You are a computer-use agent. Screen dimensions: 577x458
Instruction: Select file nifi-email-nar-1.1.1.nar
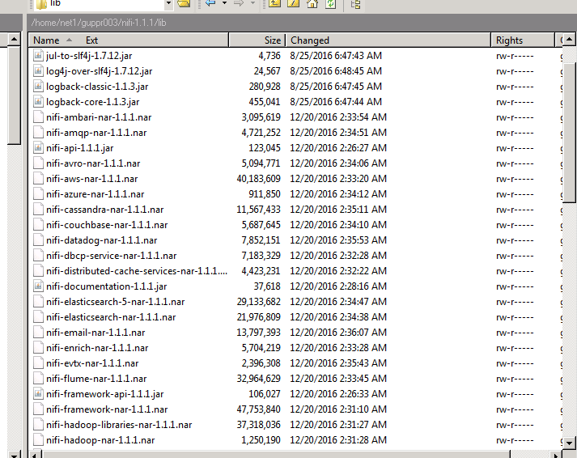(95, 333)
